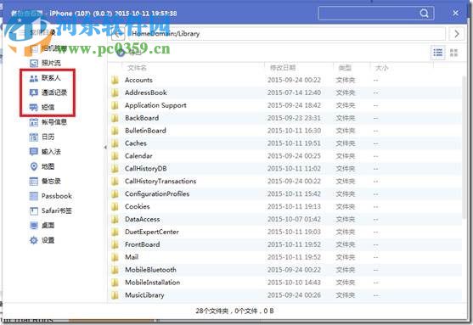473x325 pixels.
Task: Open 桌面 desktop in sidebar
Action: pos(42,226)
